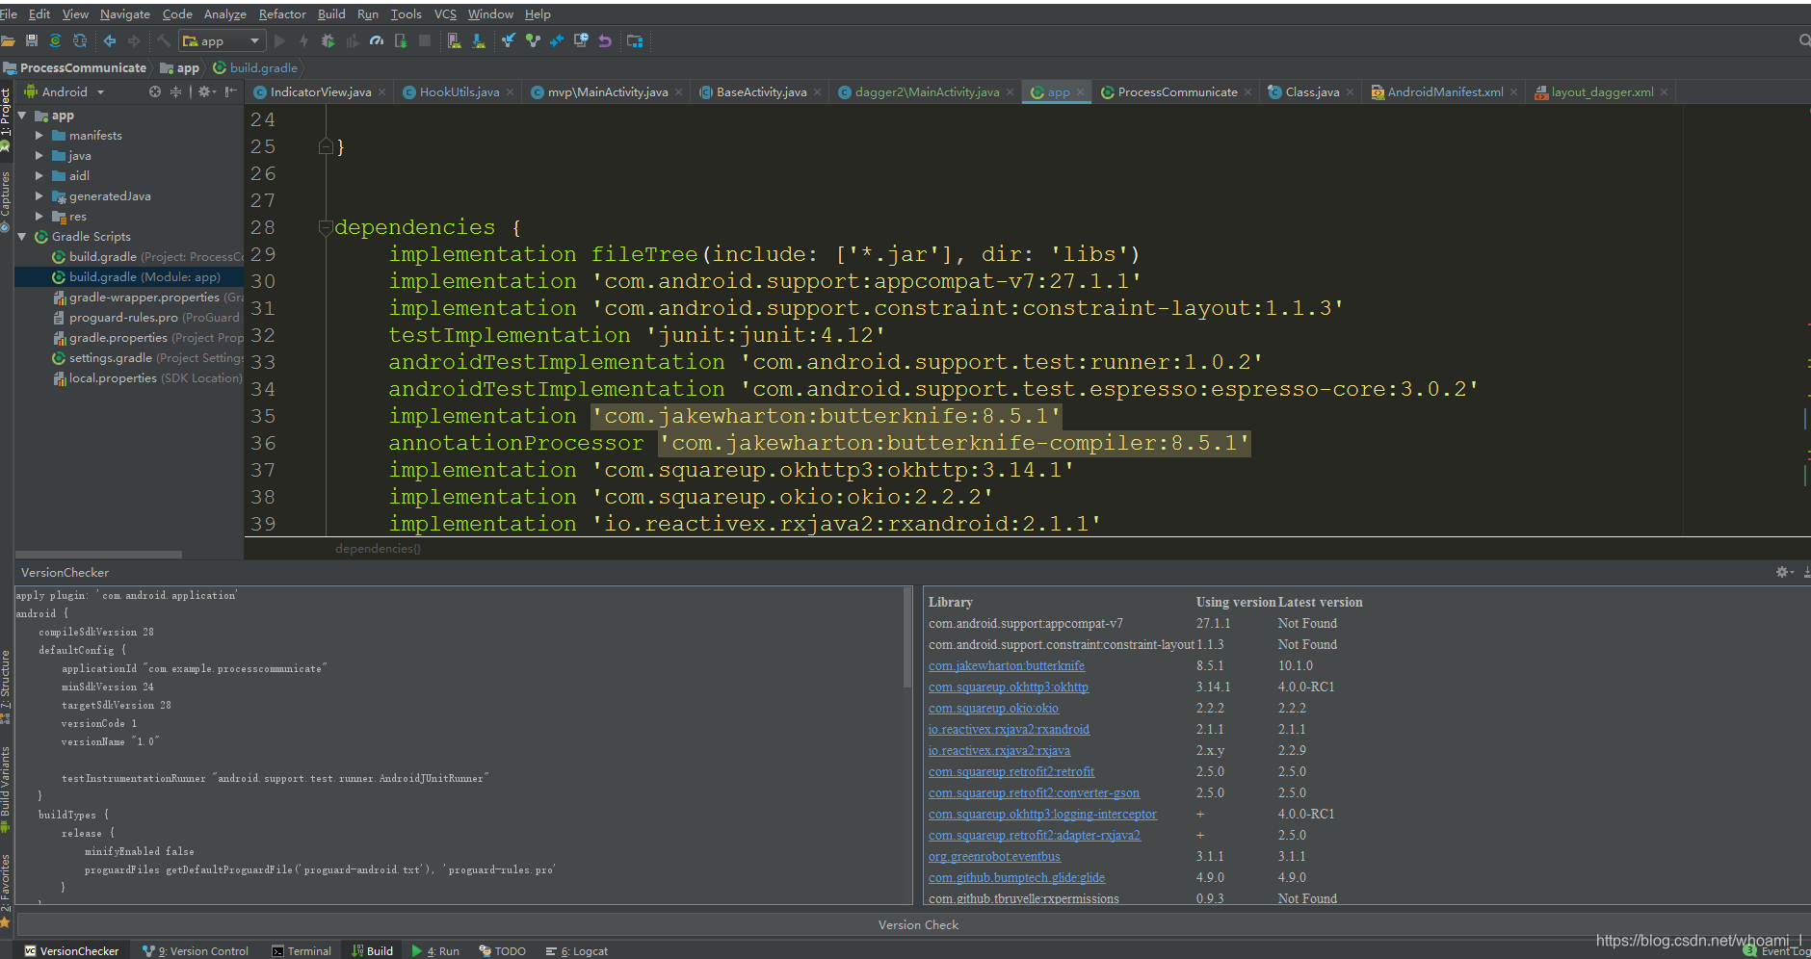Click Sync Project with Gradle Files icon
This screenshot has height=959, width=1811.
click(56, 40)
